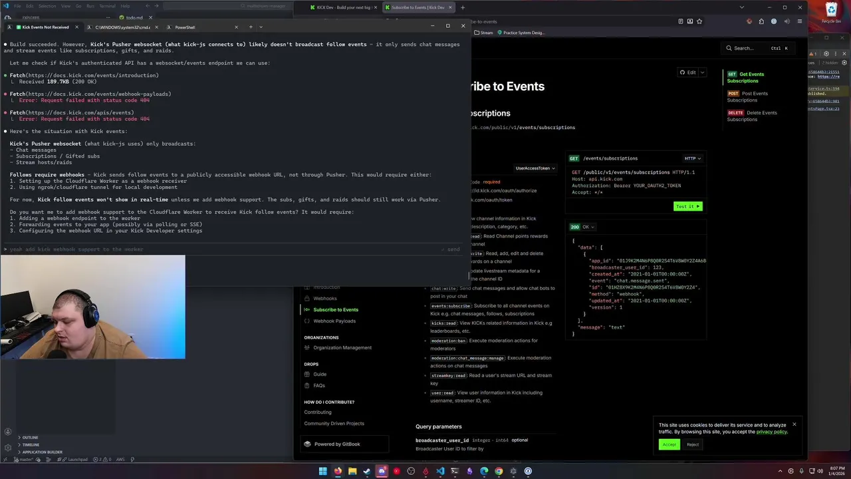Open Organization Management page
The height and width of the screenshot is (479, 851).
342,347
